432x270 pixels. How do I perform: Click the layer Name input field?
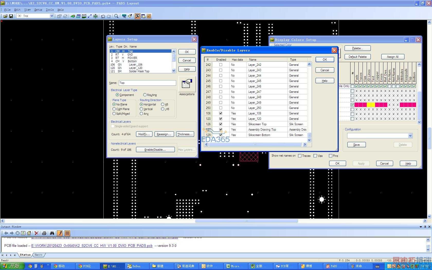coord(147,83)
